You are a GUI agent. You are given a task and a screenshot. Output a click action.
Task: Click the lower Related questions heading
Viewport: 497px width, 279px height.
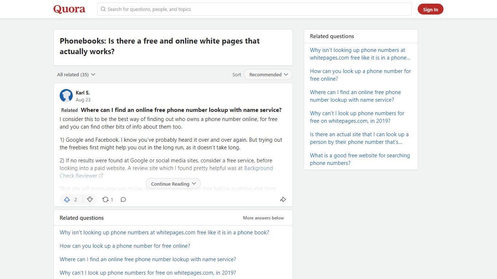pos(81,218)
